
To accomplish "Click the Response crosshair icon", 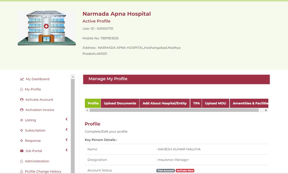I will point(21,141).
